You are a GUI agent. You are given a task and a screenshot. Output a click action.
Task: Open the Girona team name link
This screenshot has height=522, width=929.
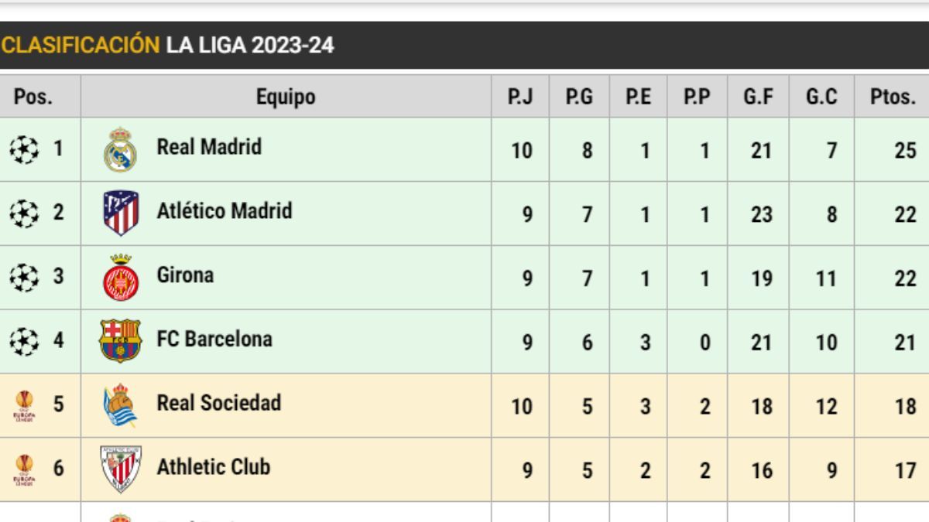[185, 275]
